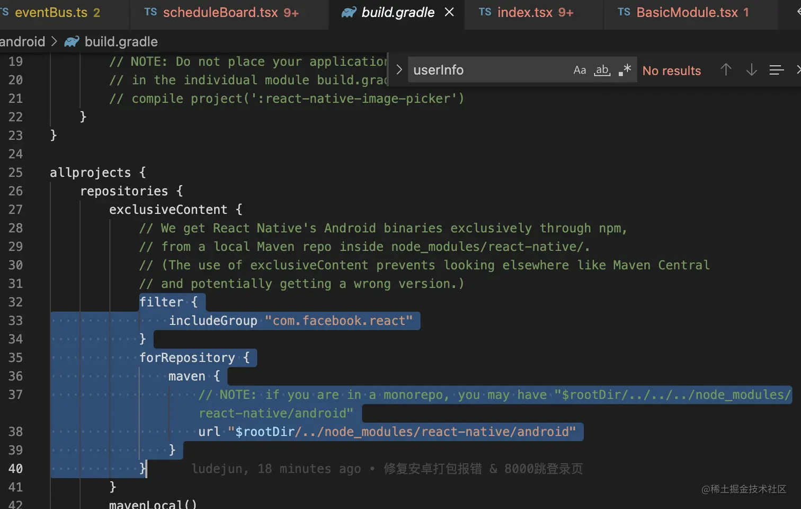The width and height of the screenshot is (801, 509).
Task: Toggle Use Regular Expression in find widget
Action: 625,70
